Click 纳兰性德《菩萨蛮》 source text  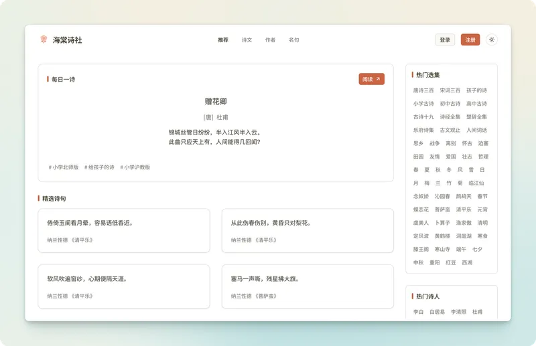point(254,296)
